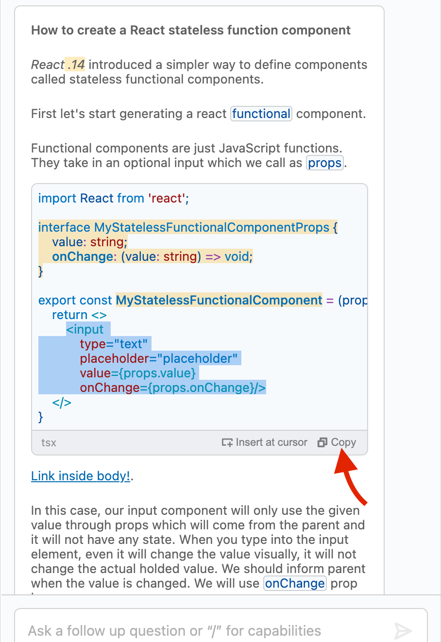The width and height of the screenshot is (441, 642).
Task: Click the 'tsx' language label
Action: pos(49,442)
